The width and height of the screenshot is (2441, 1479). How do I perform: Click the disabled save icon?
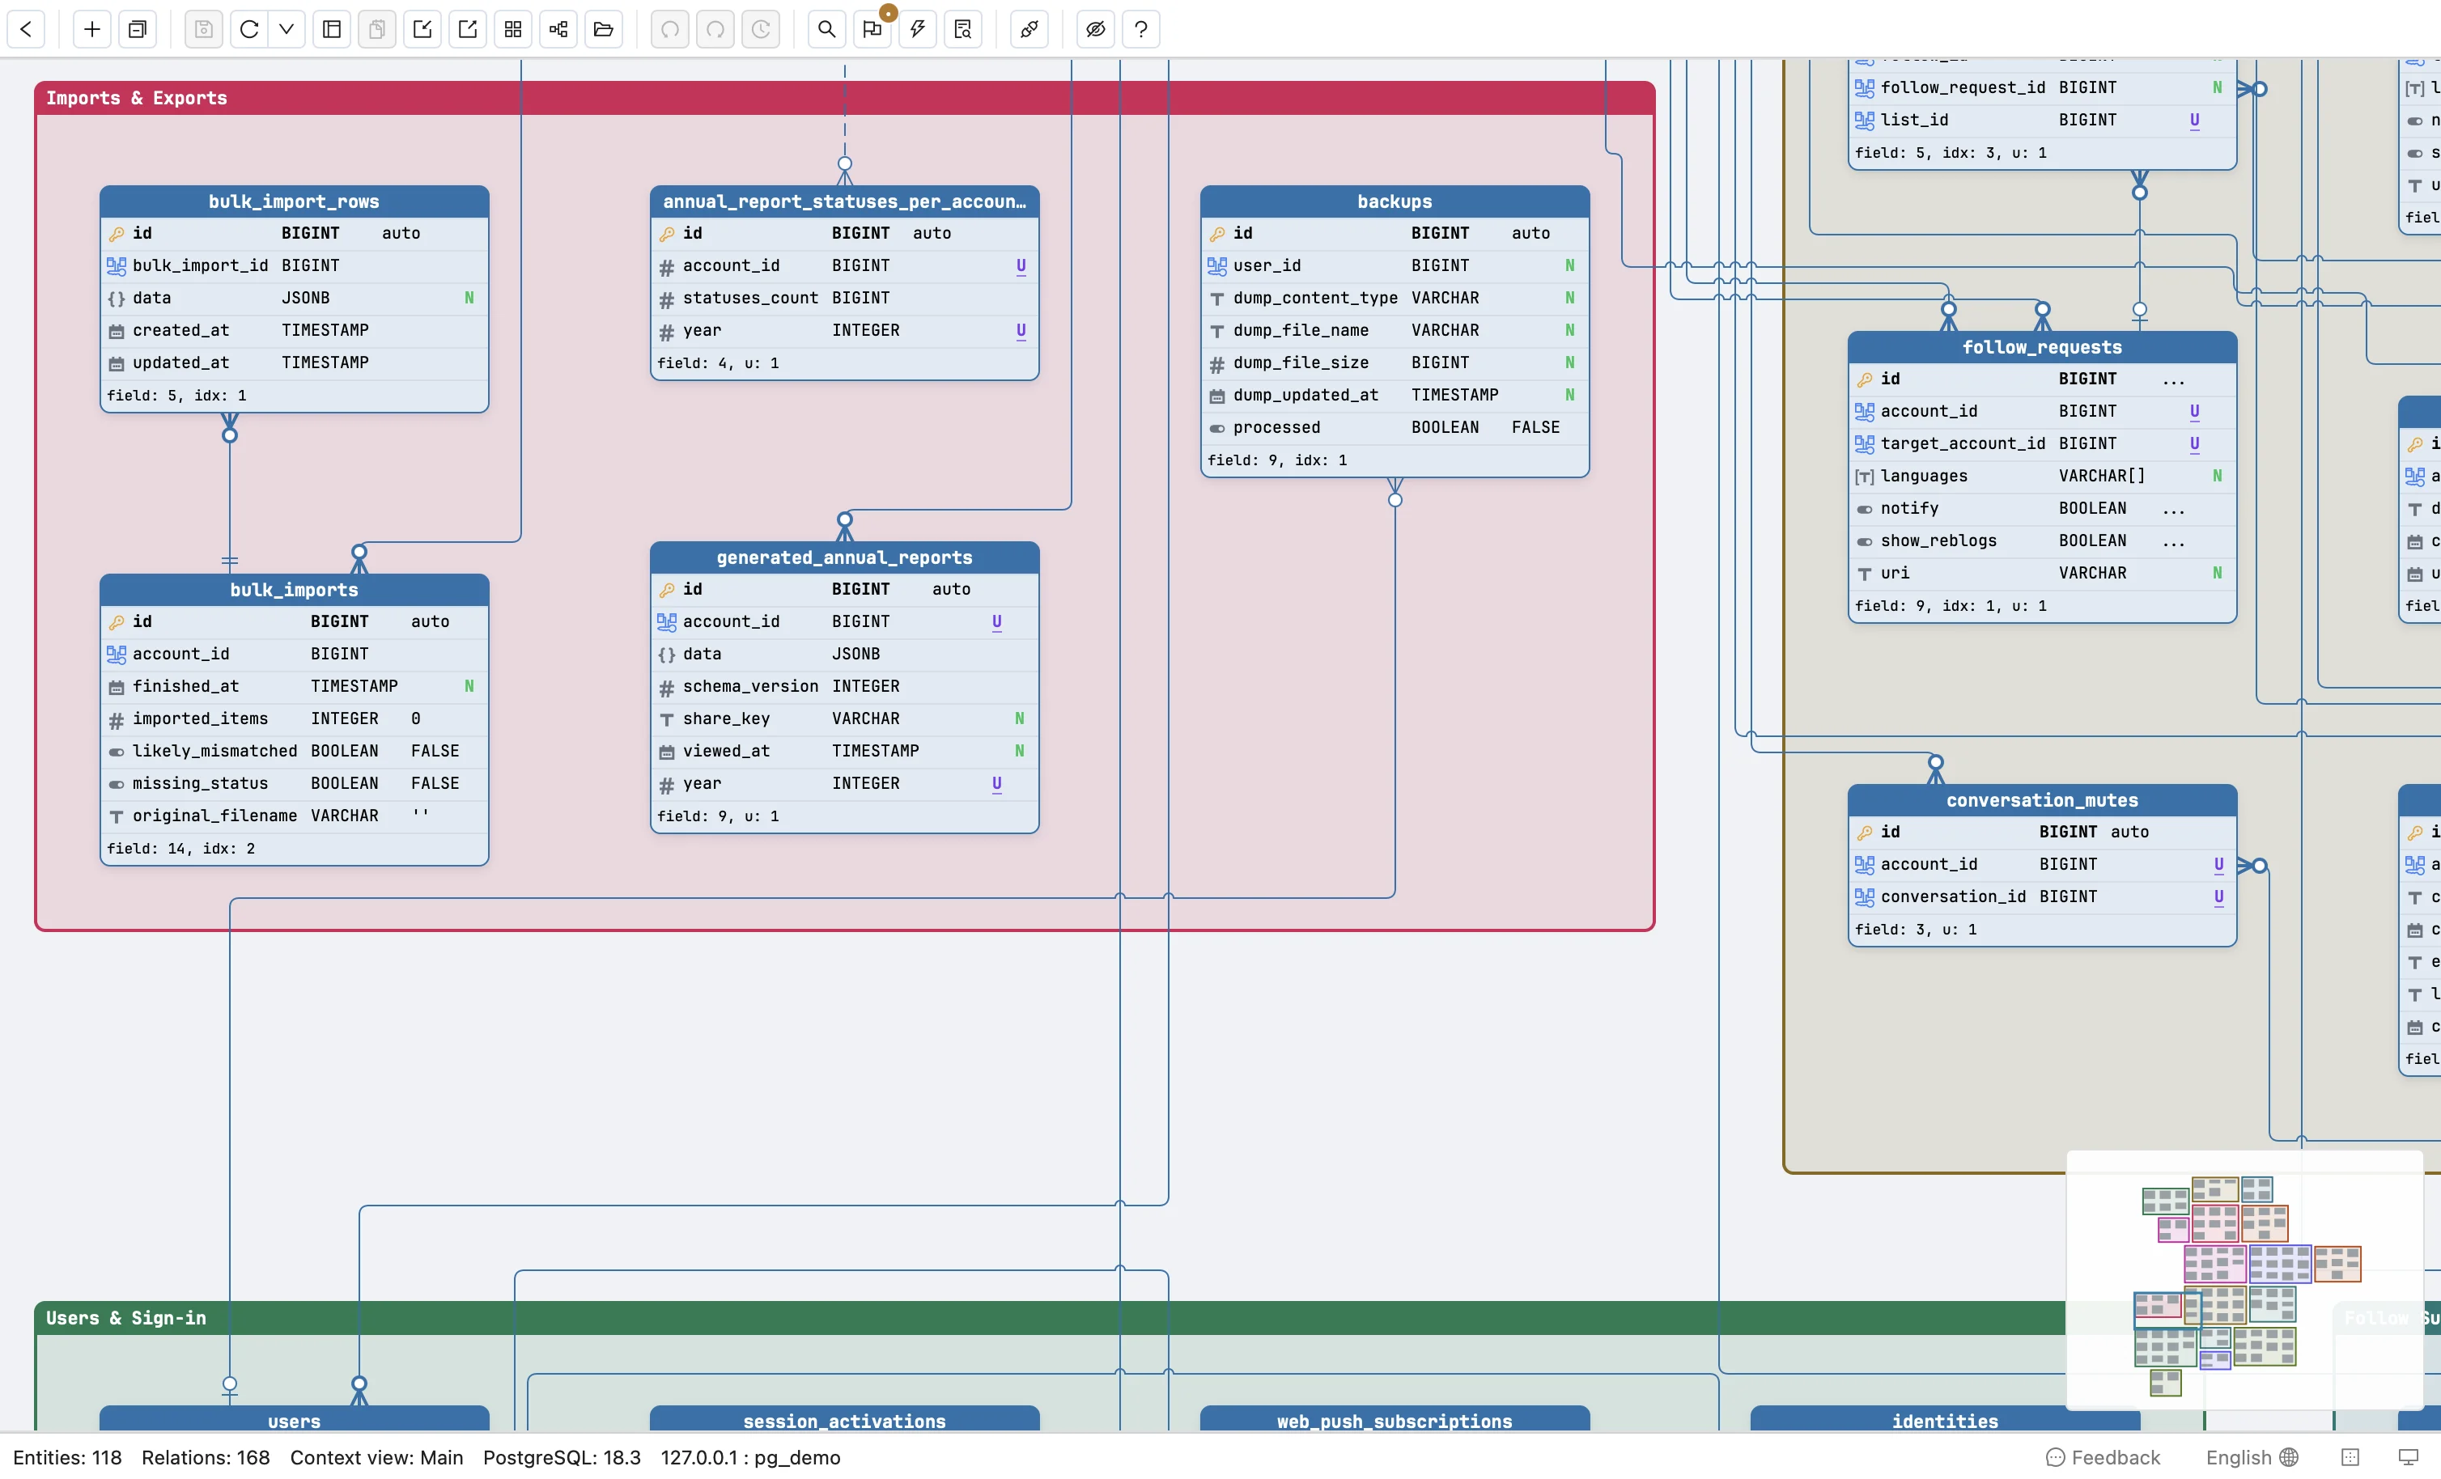click(x=204, y=29)
